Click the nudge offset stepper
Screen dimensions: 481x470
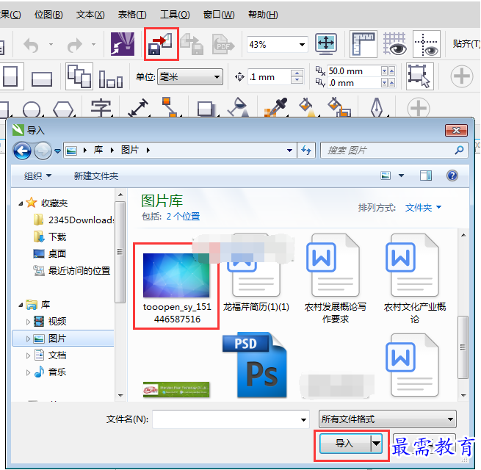coord(297,76)
